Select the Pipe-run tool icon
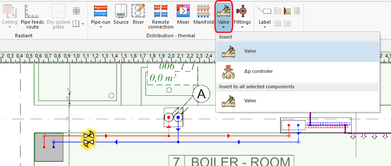 [x=101, y=11]
